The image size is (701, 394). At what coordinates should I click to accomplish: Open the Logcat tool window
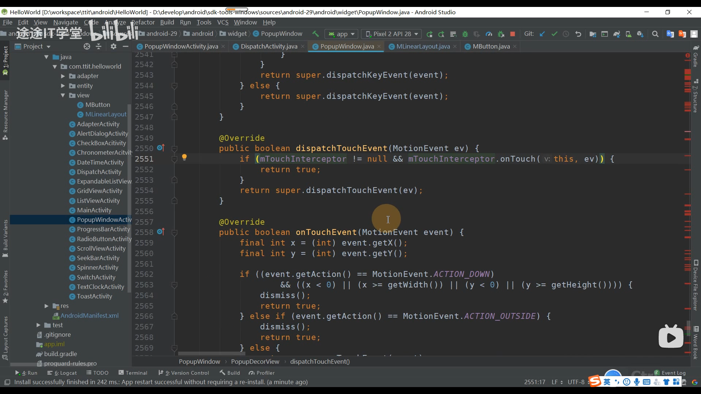pyautogui.click(x=62, y=373)
